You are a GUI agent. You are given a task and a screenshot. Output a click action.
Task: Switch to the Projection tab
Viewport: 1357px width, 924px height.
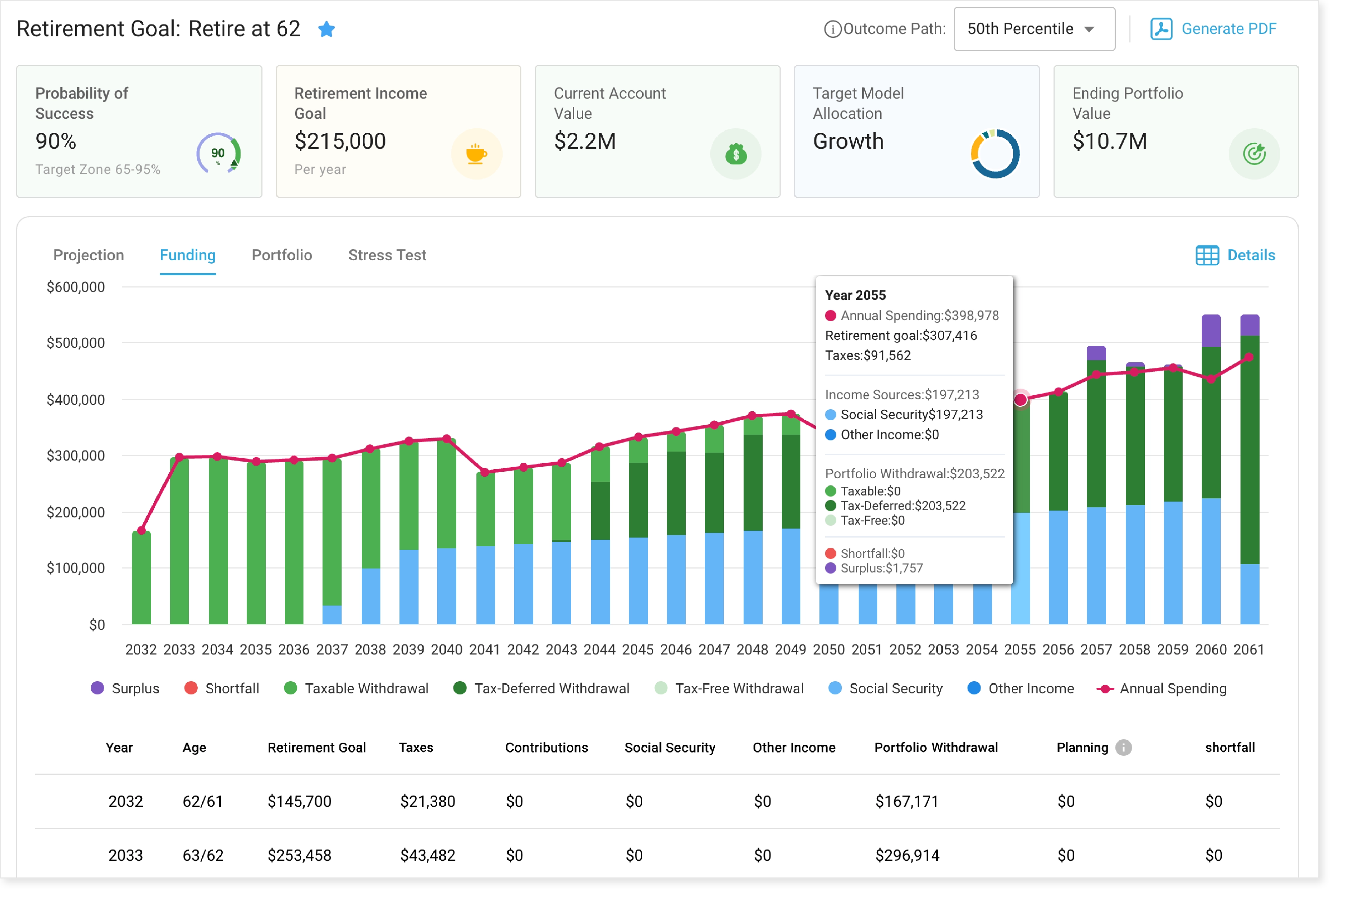pyautogui.click(x=88, y=255)
